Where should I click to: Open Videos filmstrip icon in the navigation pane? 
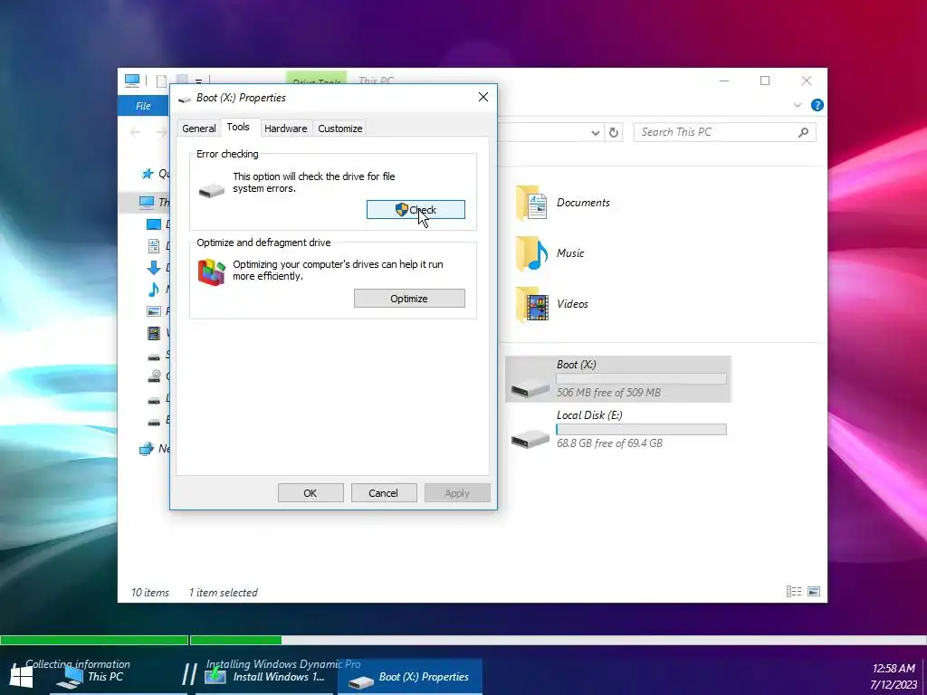(154, 333)
